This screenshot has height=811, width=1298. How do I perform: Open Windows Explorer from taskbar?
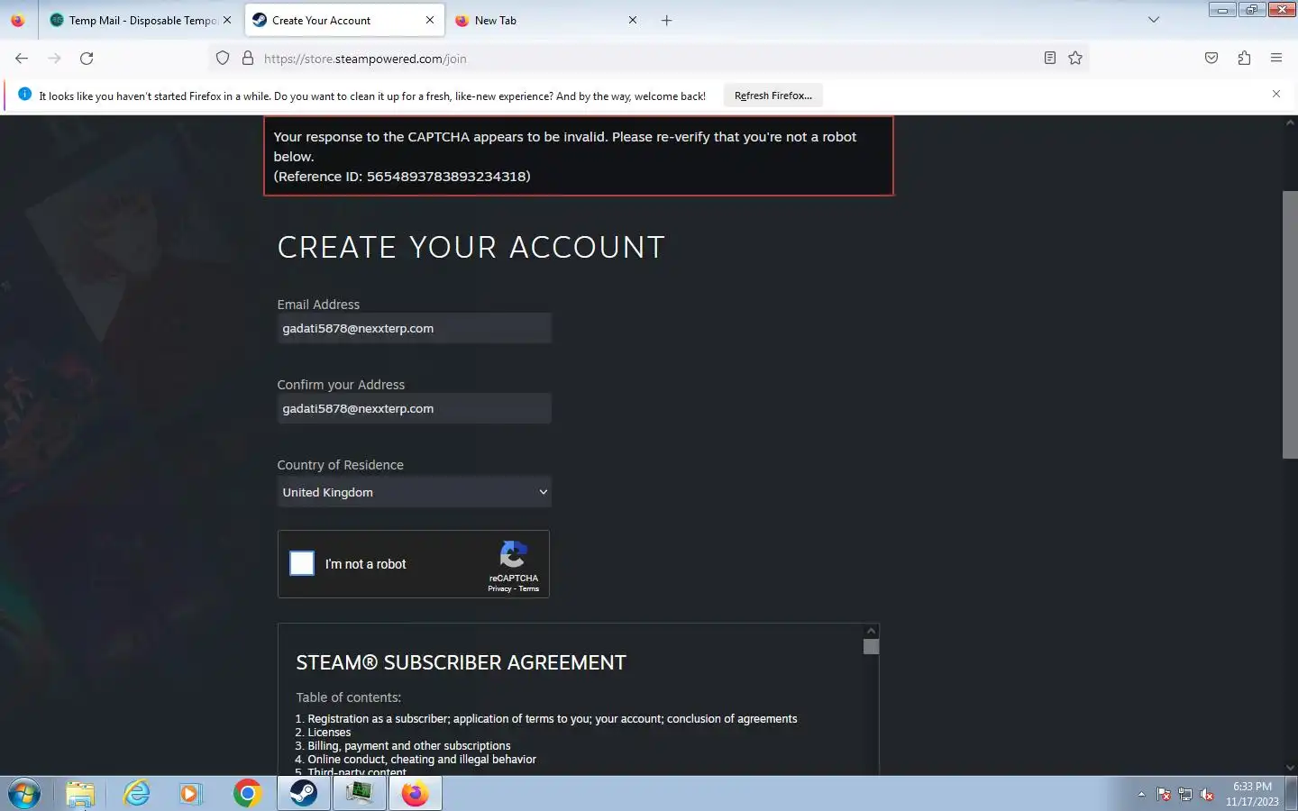(80, 794)
